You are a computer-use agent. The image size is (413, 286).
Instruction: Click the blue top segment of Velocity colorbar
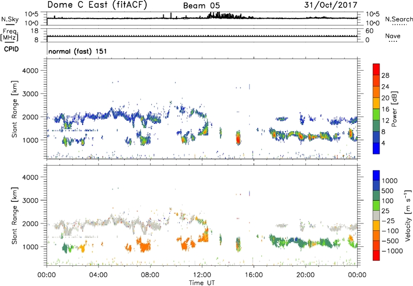[x=376, y=176]
